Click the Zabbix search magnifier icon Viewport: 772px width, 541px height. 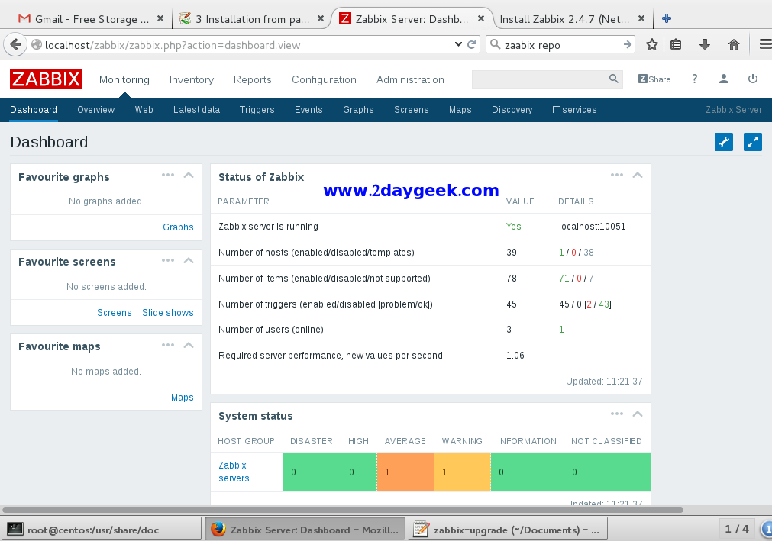613,79
